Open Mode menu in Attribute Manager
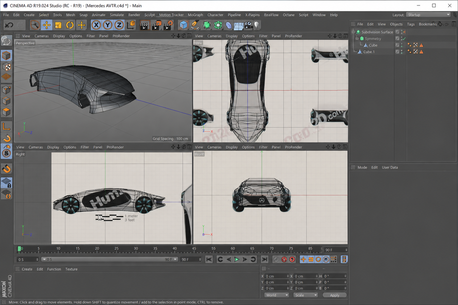The width and height of the screenshot is (458, 305). point(362,167)
